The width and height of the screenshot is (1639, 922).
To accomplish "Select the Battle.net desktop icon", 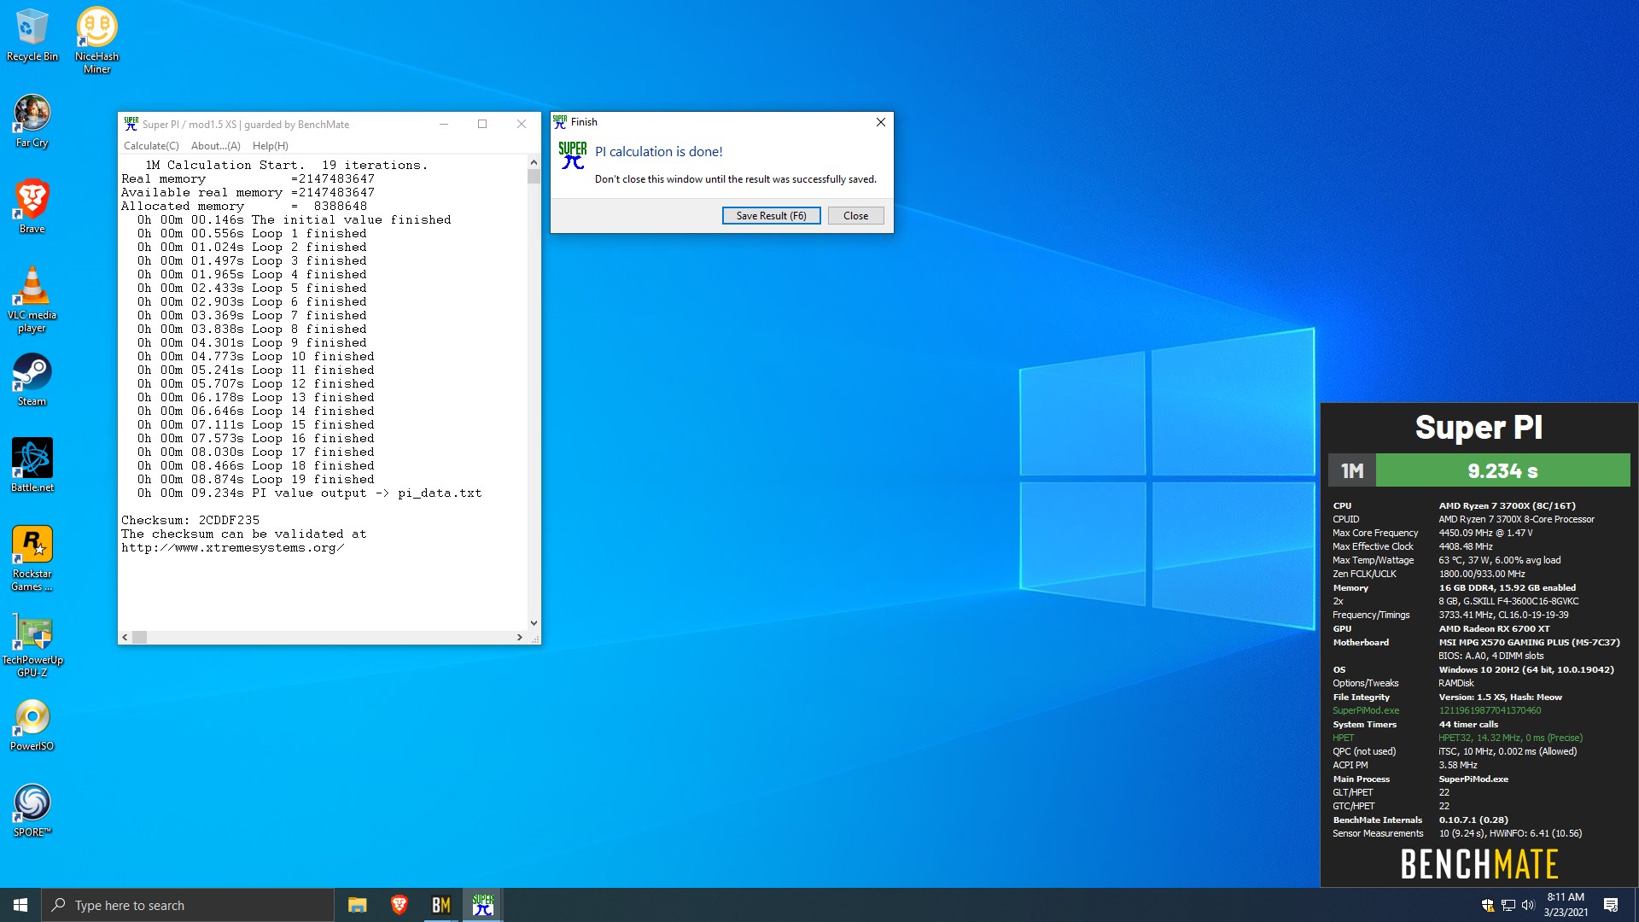I will tap(32, 464).
